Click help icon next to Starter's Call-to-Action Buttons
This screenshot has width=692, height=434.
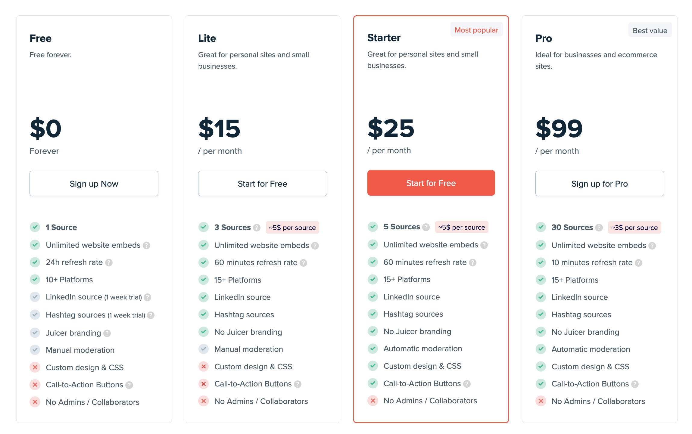pos(467,384)
